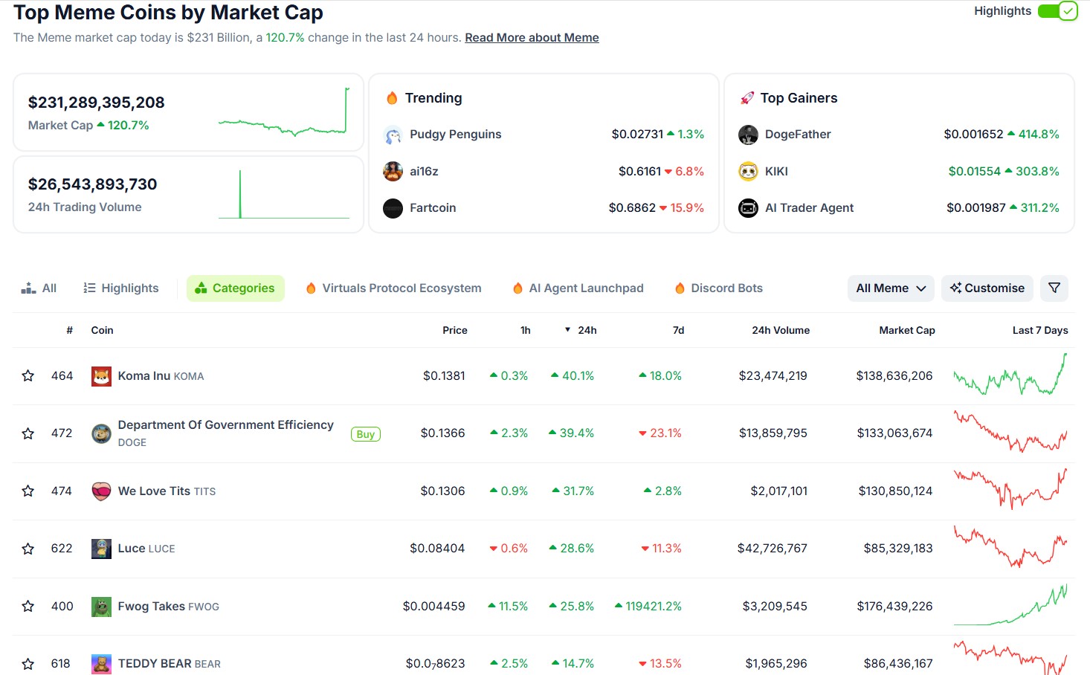Click Koma Inu logo icon

101,376
